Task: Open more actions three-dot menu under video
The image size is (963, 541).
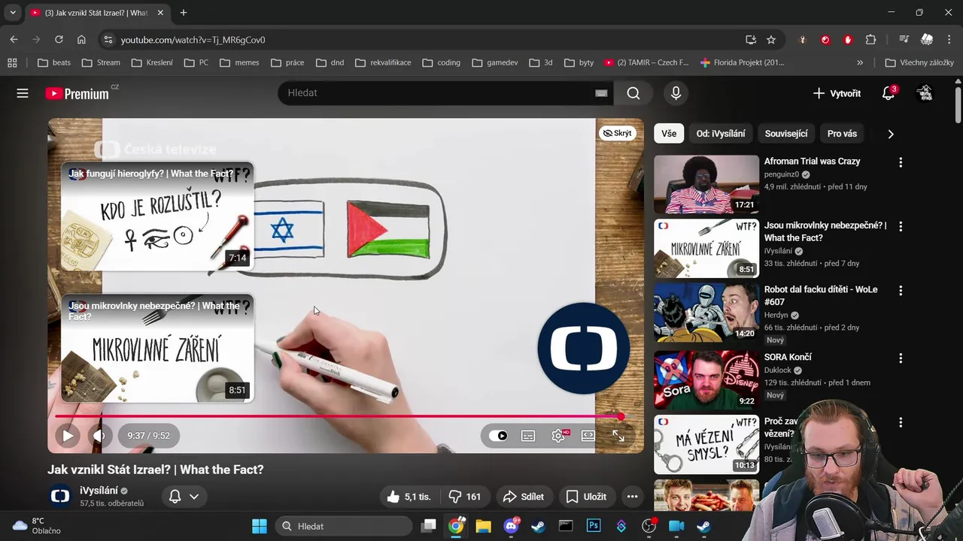Action: [x=632, y=497]
